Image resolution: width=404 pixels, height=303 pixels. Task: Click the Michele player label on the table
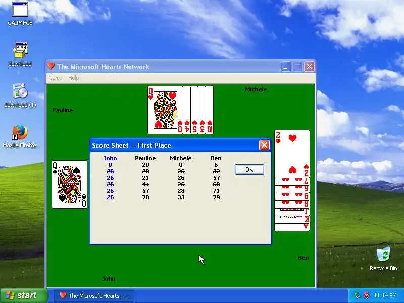pyautogui.click(x=256, y=89)
